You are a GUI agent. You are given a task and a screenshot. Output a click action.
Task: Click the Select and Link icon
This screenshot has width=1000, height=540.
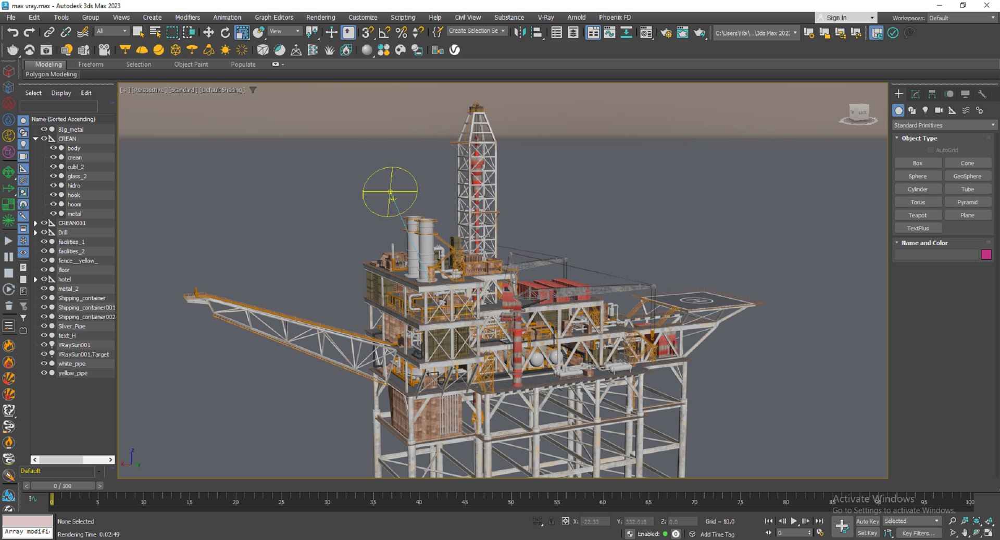tap(49, 32)
